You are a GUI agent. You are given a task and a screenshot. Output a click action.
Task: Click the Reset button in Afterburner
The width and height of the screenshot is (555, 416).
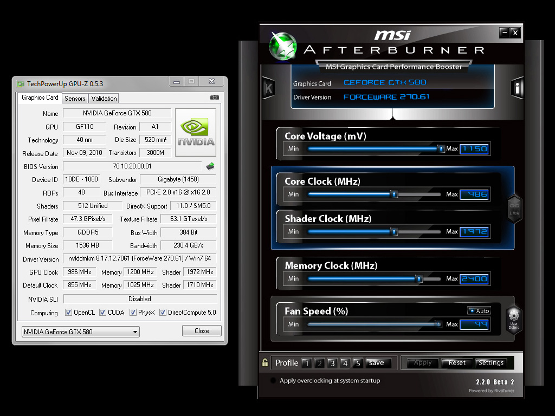click(457, 363)
